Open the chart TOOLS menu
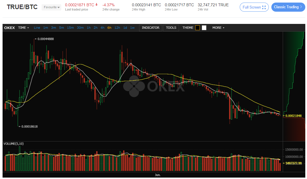307x179 pixels. point(171,28)
